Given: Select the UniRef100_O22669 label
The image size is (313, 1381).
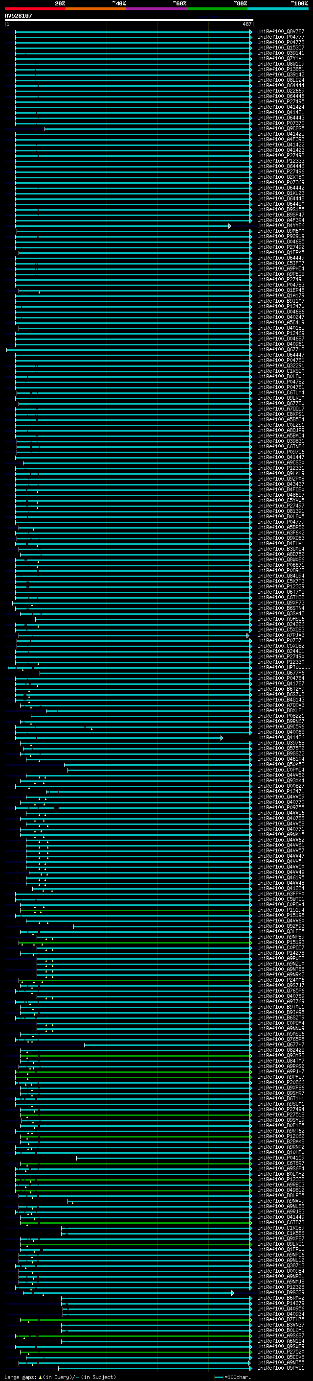Looking at the screenshot, I should (280, 91).
